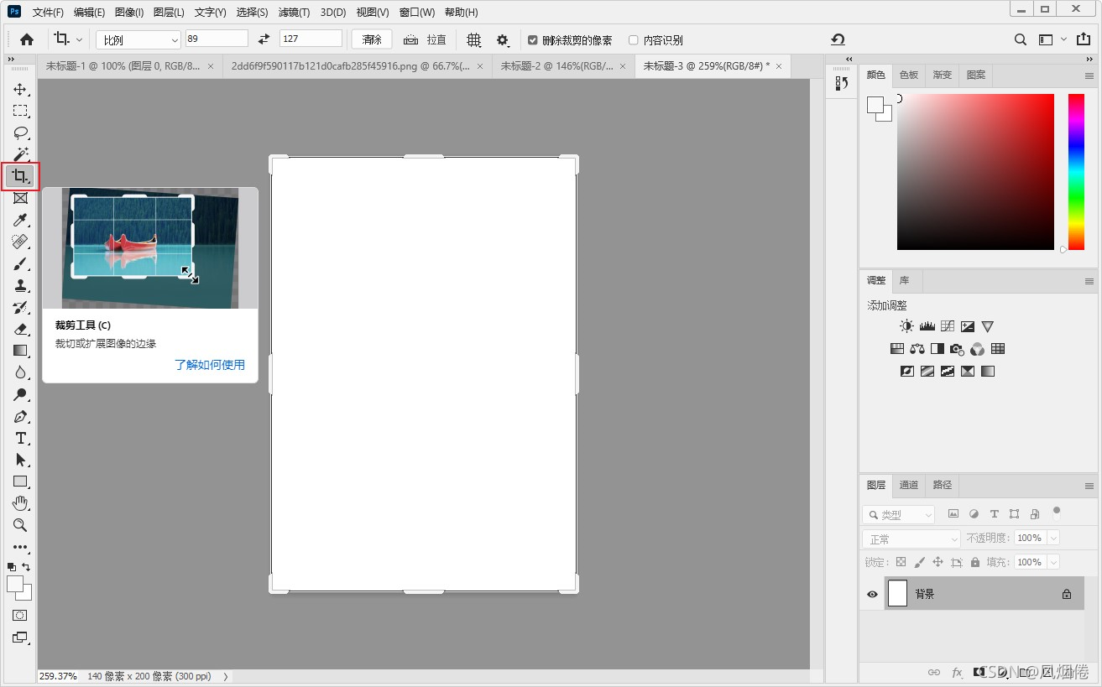Screen dimensions: 1102x687
Task: Hide the 背景 layer visibility eye
Action: 872,594
